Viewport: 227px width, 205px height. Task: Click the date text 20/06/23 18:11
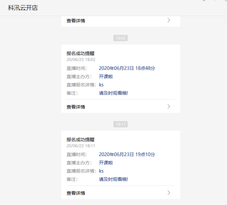(81, 146)
